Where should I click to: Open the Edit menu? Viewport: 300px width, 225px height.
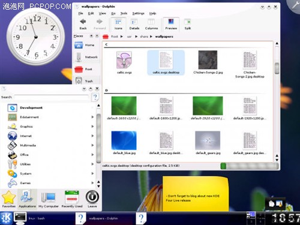coord(91,13)
